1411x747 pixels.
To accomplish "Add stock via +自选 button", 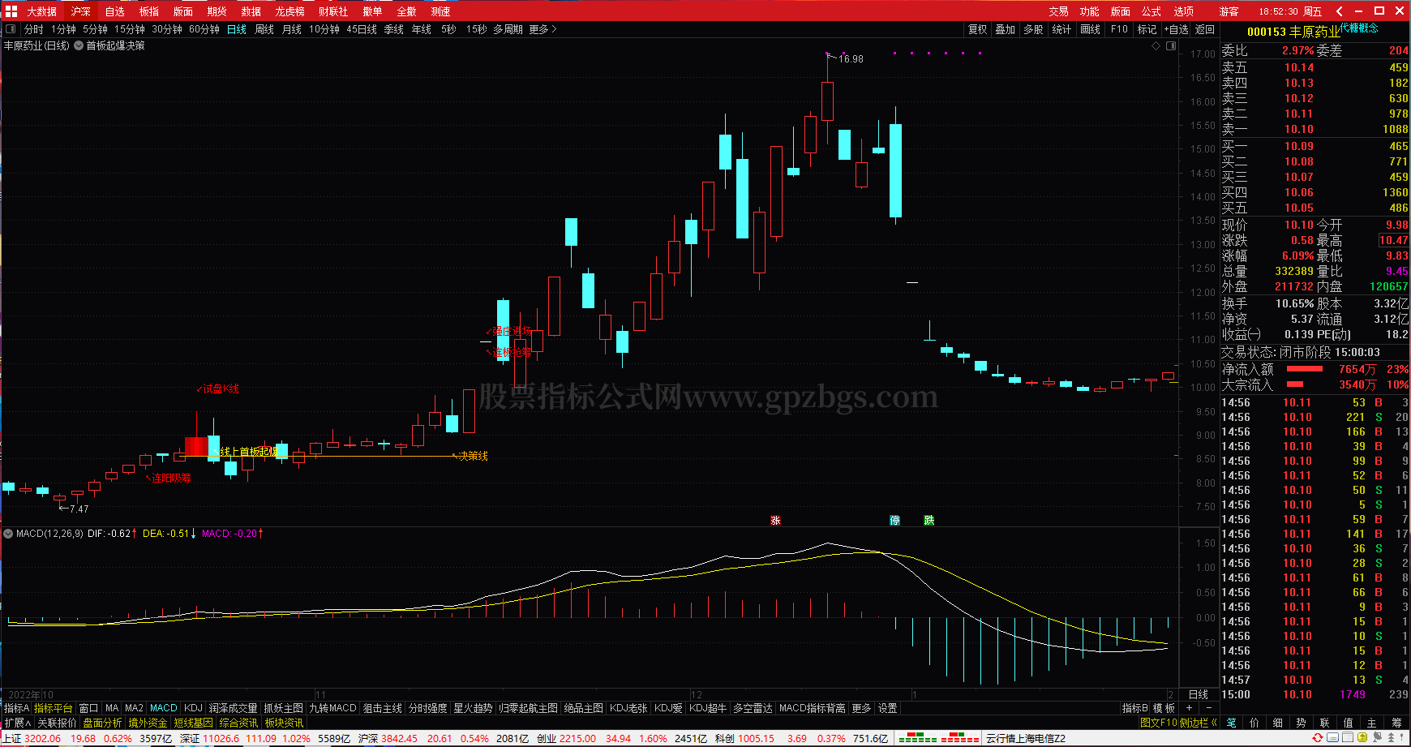I will pyautogui.click(x=1177, y=29).
